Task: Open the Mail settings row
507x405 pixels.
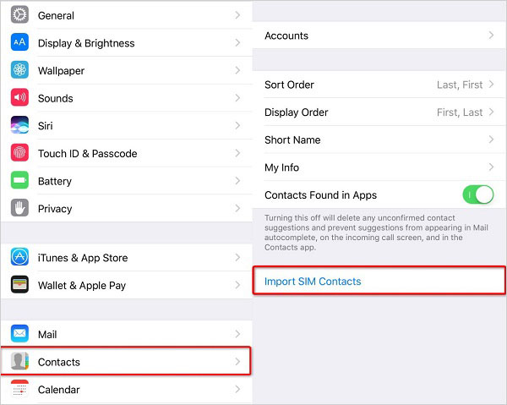Action: [x=127, y=334]
